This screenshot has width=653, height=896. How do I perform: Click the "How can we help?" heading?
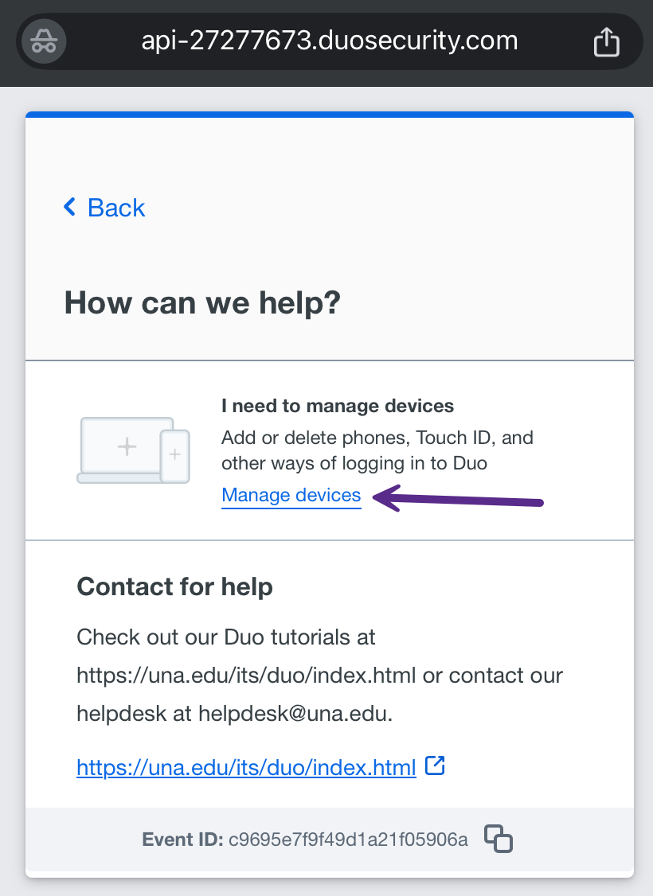(x=202, y=303)
